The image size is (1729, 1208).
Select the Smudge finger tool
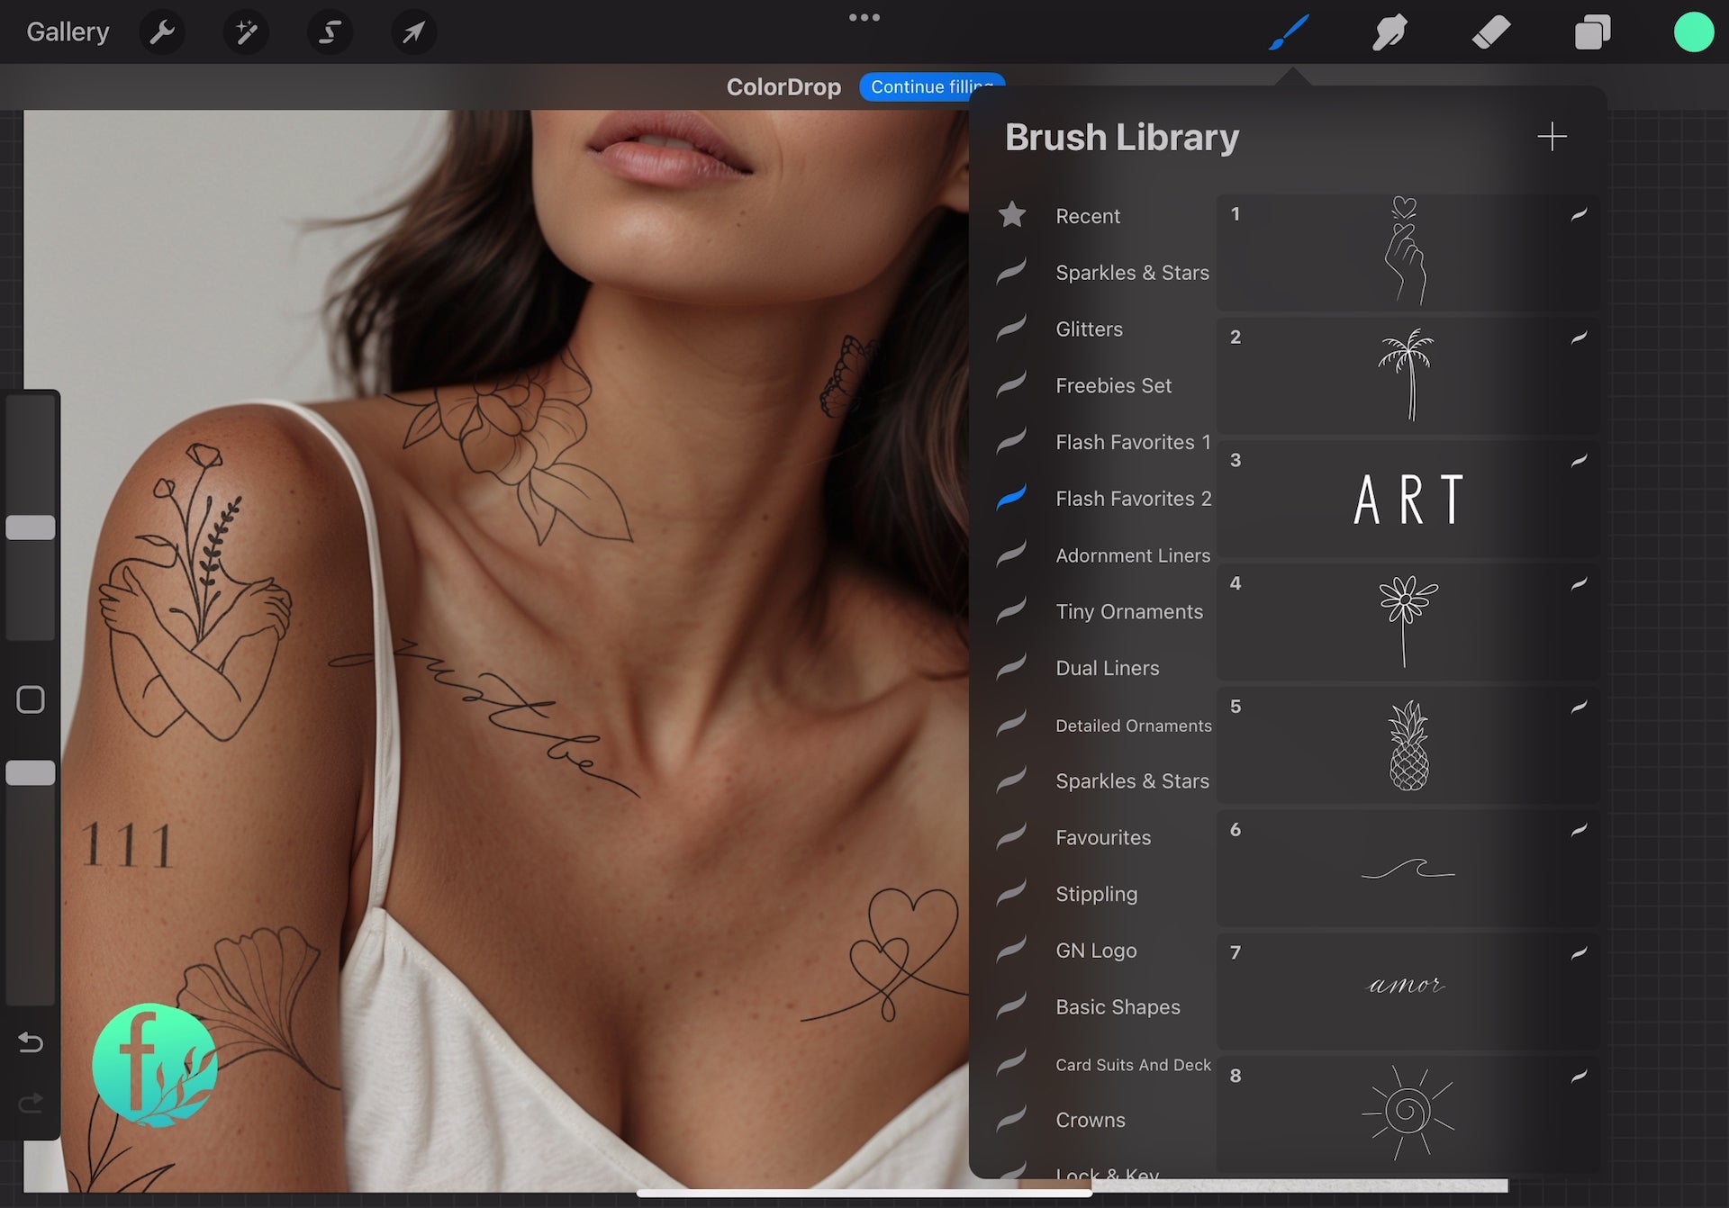(x=1390, y=33)
